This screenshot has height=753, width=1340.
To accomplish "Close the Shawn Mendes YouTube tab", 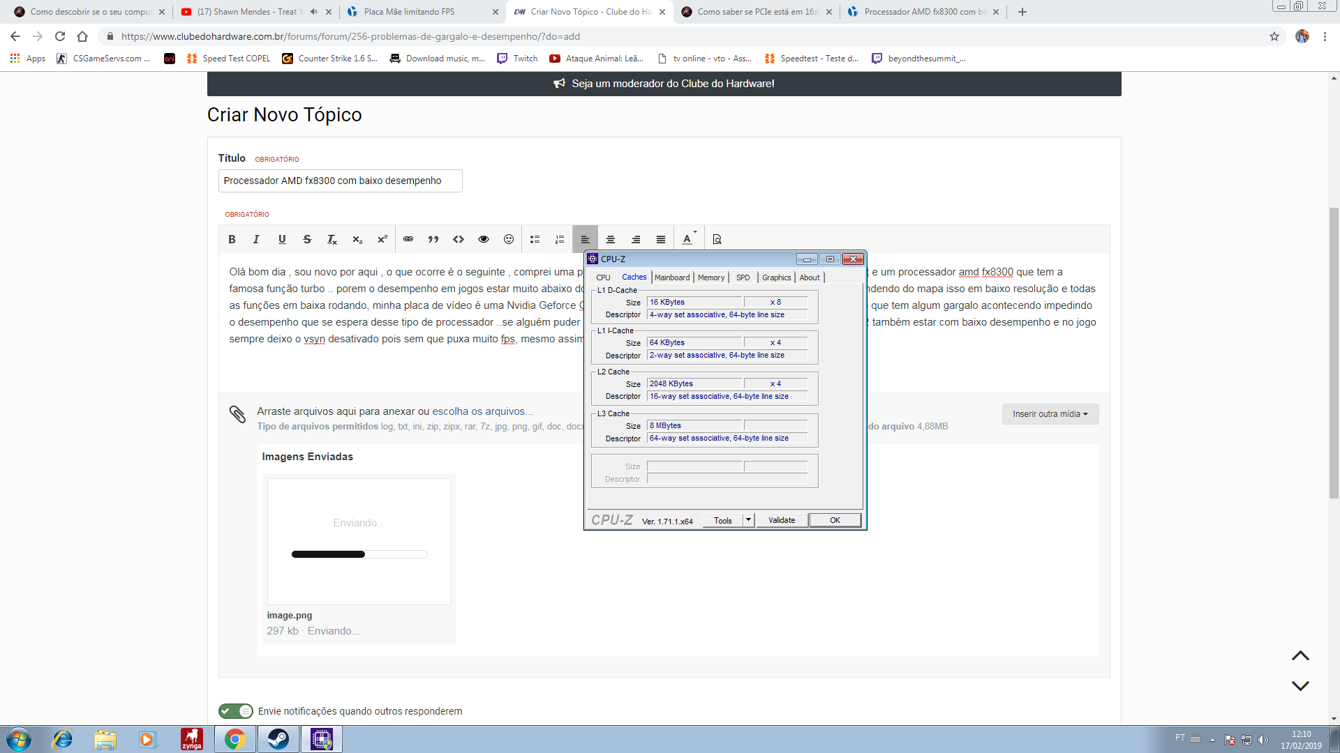I will click(329, 12).
